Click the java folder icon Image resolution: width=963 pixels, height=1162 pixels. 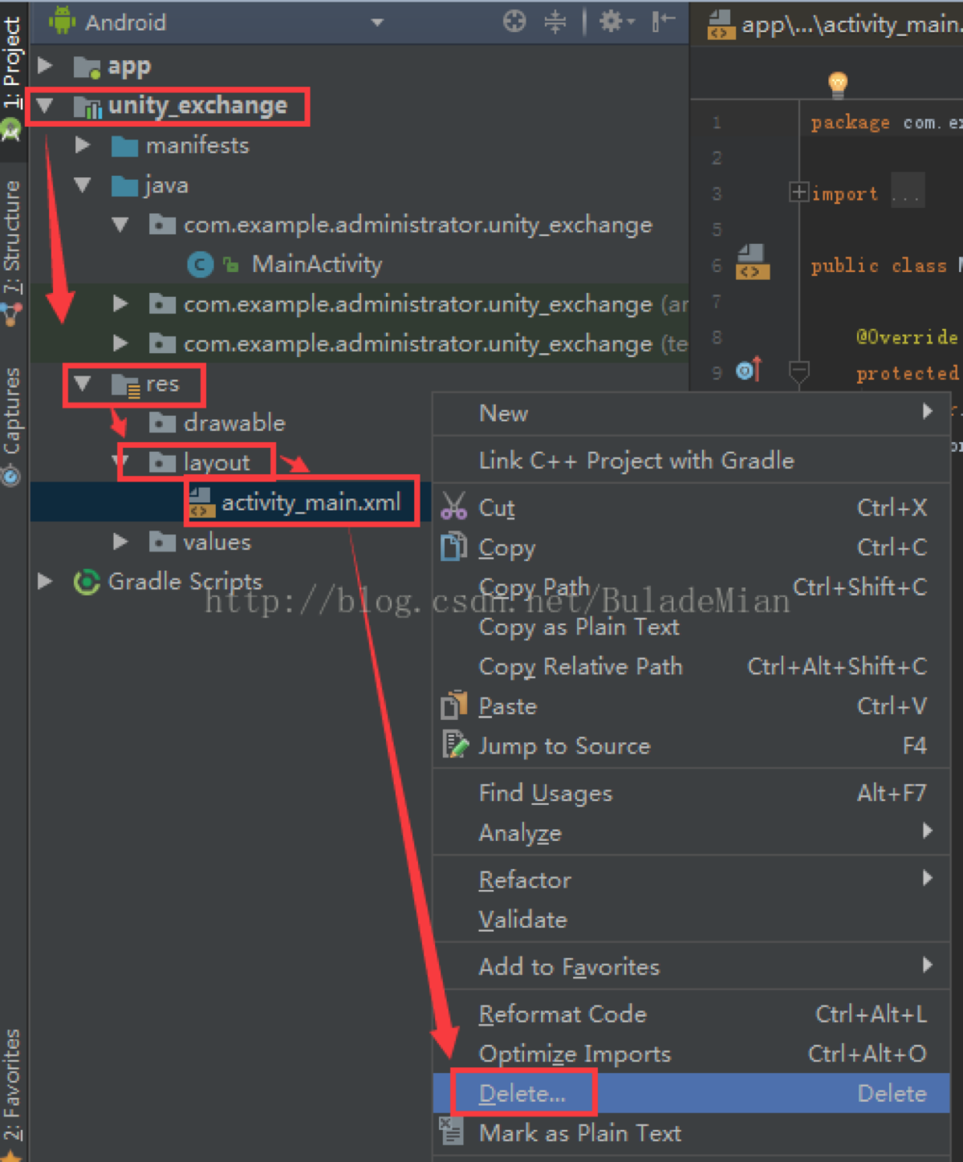point(124,186)
